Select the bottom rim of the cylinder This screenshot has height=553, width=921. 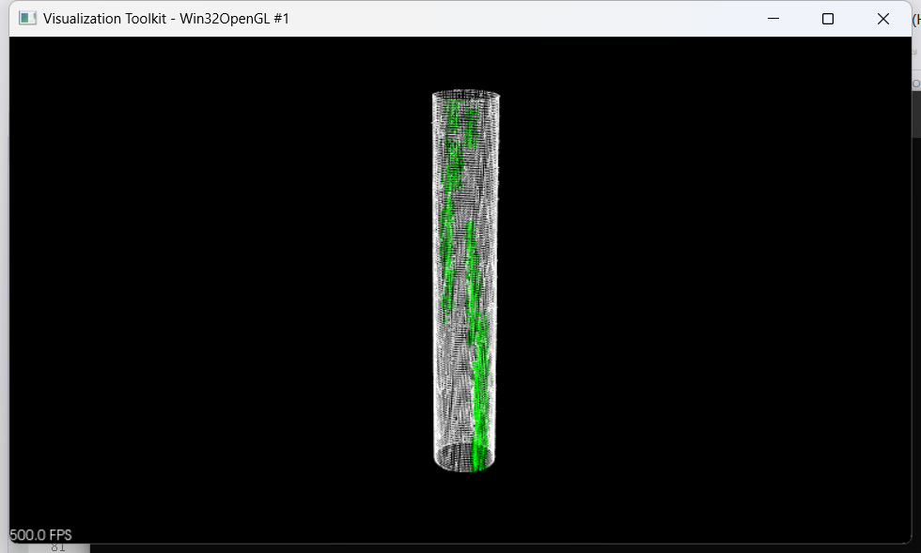click(464, 467)
